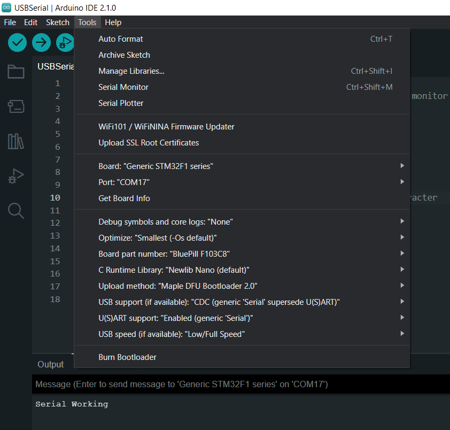The image size is (450, 430).
Task: Launch Serial Monitor from the menu
Action: point(242,87)
